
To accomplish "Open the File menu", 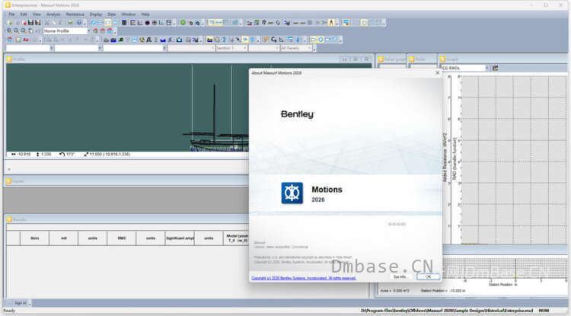I will pyautogui.click(x=11, y=14).
